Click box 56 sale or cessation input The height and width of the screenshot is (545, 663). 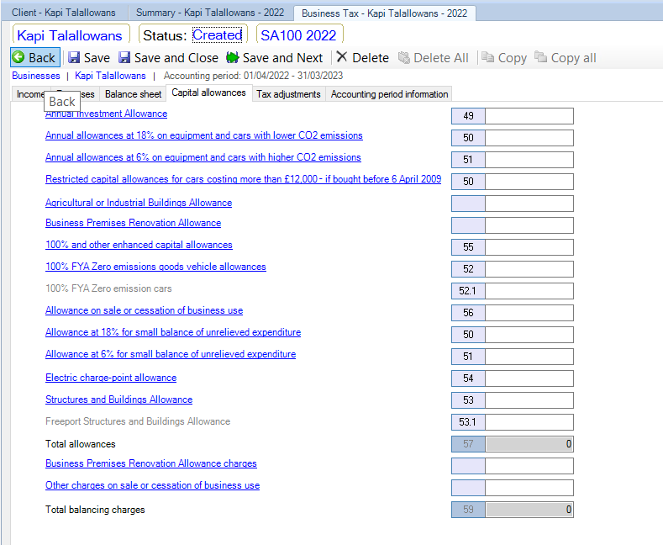coord(529,313)
